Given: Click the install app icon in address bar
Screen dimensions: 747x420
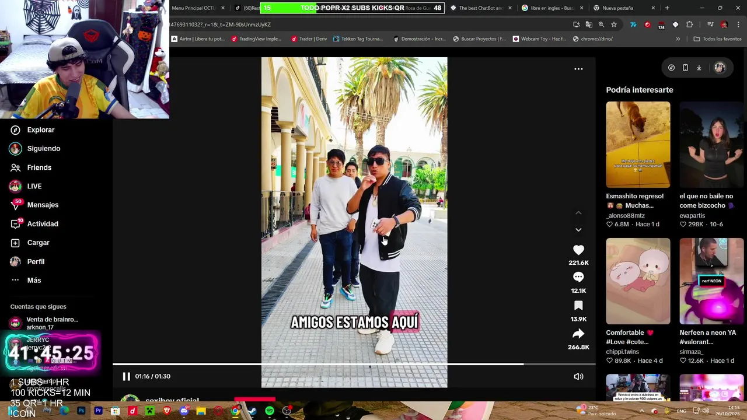Looking at the screenshot, I should tap(577, 24).
